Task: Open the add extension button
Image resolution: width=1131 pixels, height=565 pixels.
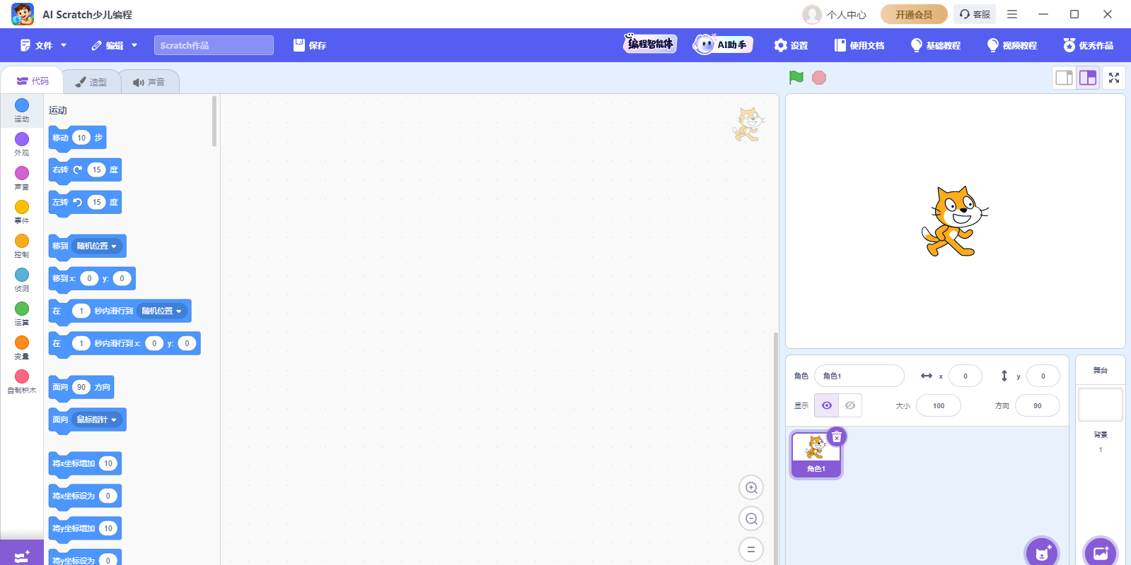Action: coord(21,556)
